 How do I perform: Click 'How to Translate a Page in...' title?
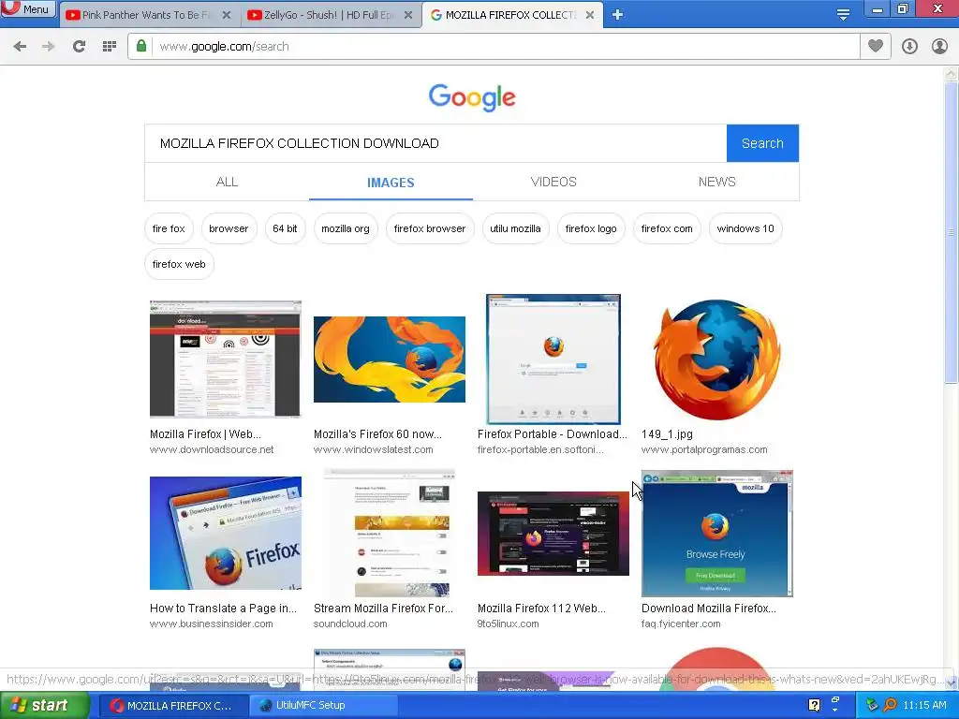coord(223,609)
